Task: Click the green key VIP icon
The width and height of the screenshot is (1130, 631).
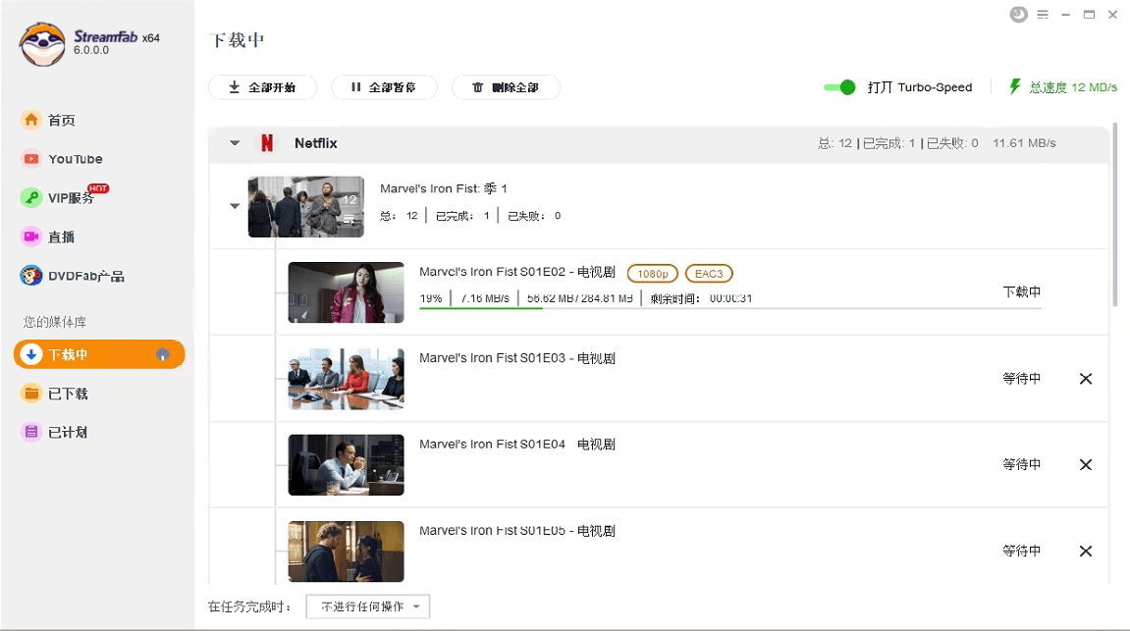Action: [x=31, y=197]
